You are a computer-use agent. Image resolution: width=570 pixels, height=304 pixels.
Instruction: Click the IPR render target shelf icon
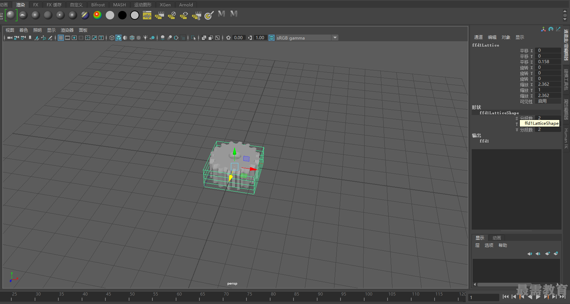(x=209, y=15)
